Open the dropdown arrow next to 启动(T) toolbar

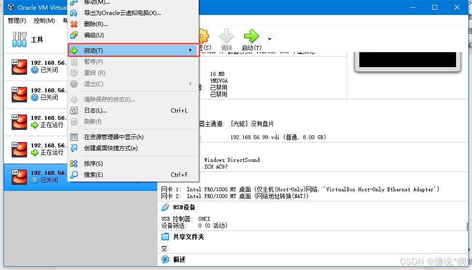pyautogui.click(x=269, y=39)
